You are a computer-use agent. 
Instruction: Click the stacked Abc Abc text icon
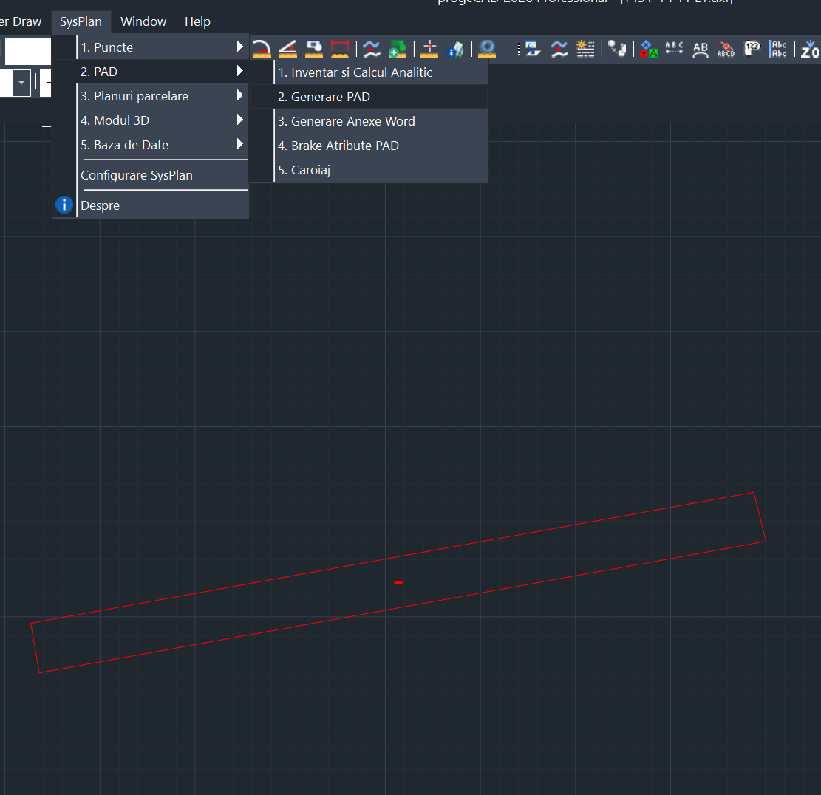(x=778, y=50)
